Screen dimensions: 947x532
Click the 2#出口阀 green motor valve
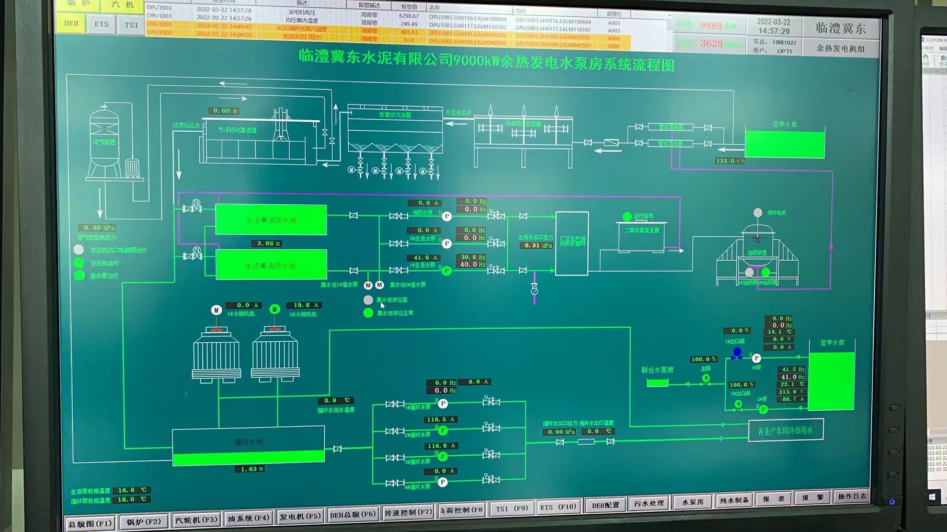tap(738, 405)
